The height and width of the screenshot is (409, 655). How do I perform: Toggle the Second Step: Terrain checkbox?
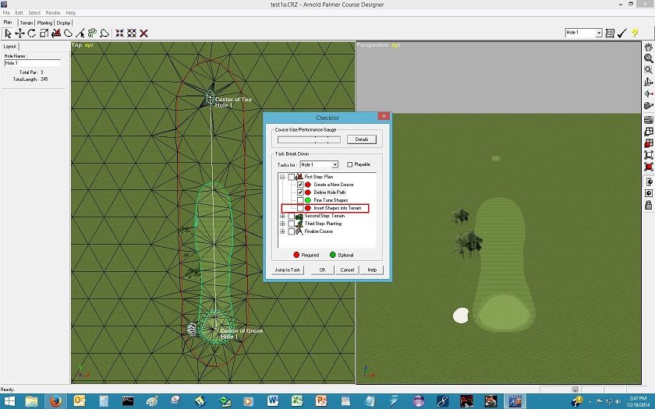291,216
